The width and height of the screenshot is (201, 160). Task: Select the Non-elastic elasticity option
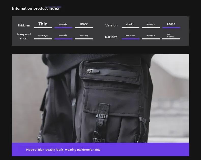coord(130,36)
